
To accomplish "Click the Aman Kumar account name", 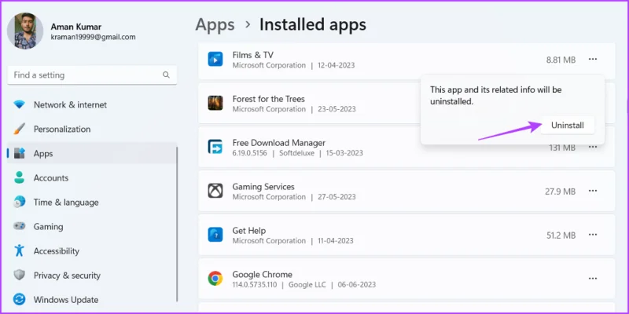I will click(76, 27).
